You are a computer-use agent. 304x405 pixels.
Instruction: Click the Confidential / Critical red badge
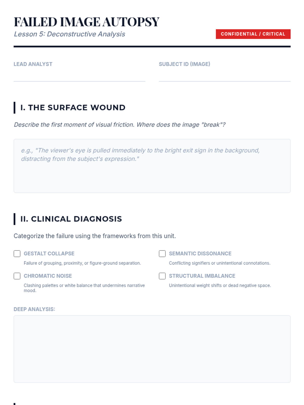253,34
